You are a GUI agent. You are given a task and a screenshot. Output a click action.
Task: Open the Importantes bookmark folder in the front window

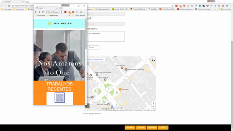tap(40, 15)
